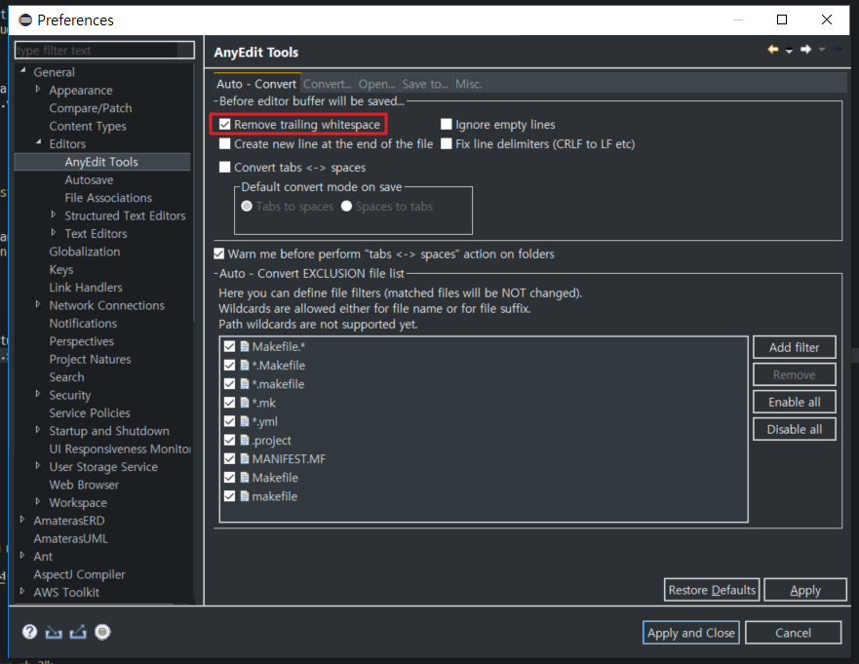
Task: Toggle Warn me before tabs/spaces action checkbox
Action: 219,254
